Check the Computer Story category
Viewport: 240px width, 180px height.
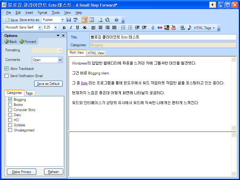[x=10, y=110]
